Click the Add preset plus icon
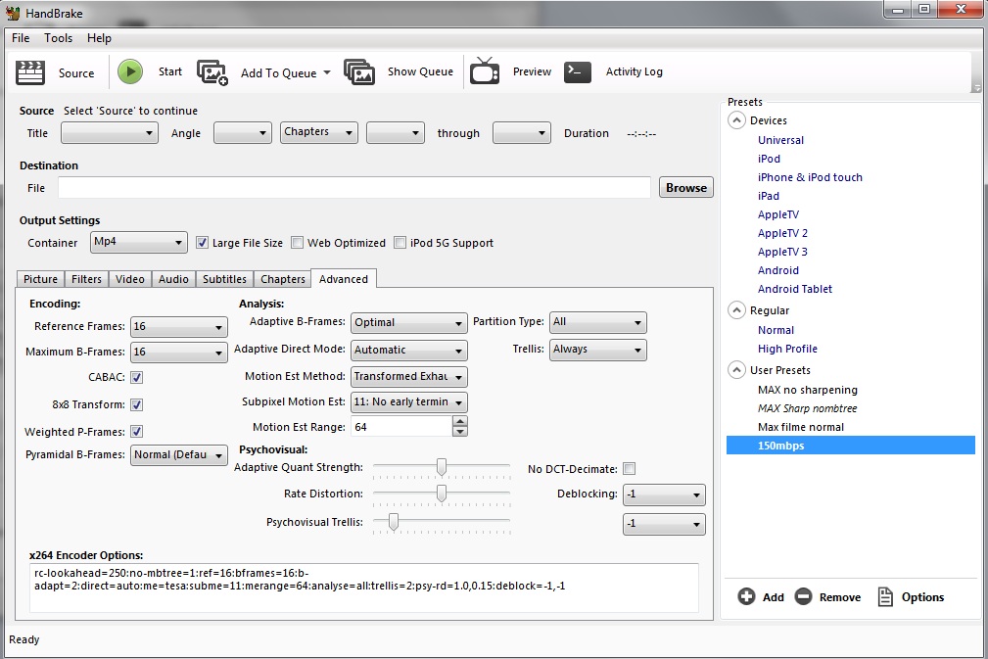Image resolution: width=988 pixels, height=659 pixels. coord(746,596)
